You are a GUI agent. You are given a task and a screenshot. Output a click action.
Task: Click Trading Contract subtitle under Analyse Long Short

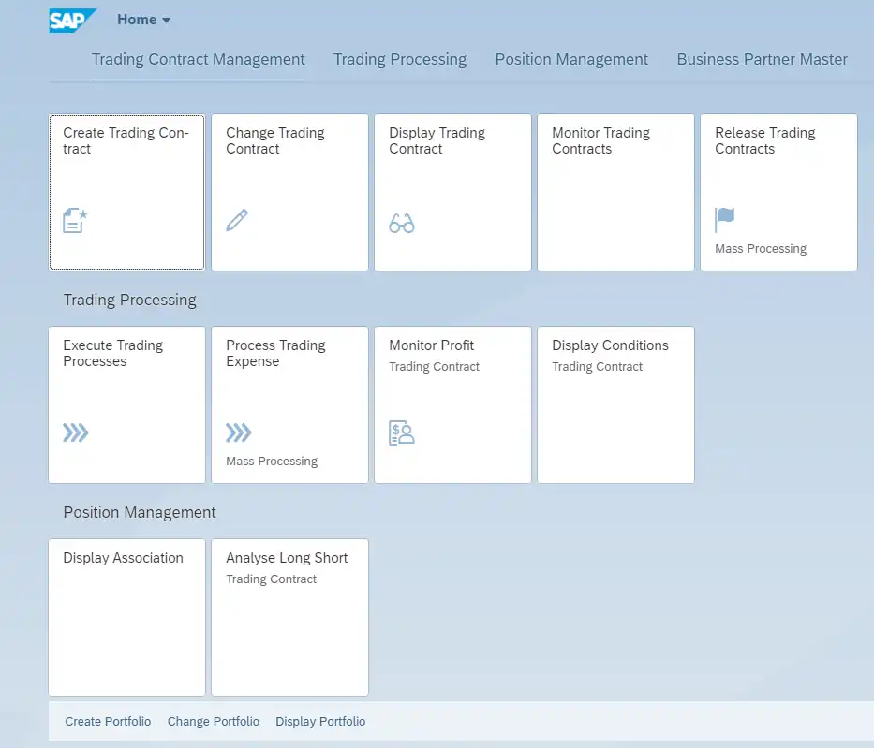[272, 579]
